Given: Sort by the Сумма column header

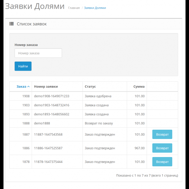Looking at the screenshot, I should click(139, 87).
